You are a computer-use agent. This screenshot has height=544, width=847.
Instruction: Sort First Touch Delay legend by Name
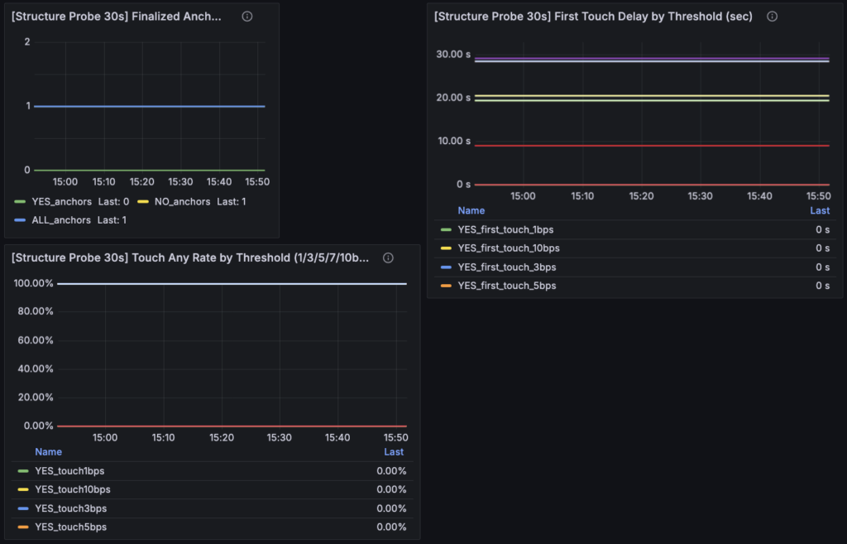click(471, 210)
